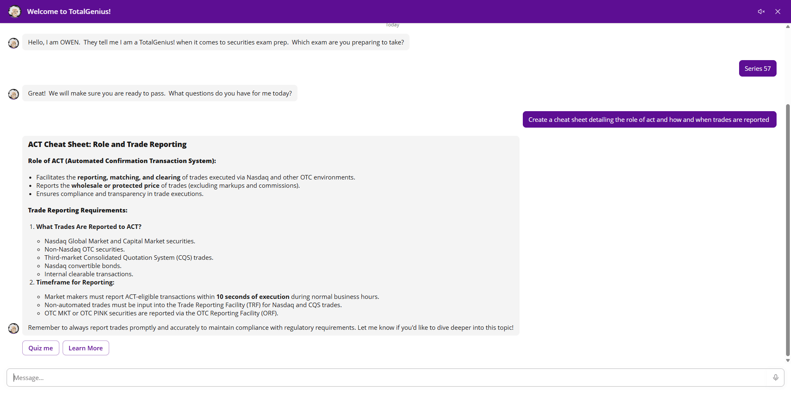Mute the chat sound with speaker icon
Viewport: 791px width, 401px height.
[x=761, y=12]
